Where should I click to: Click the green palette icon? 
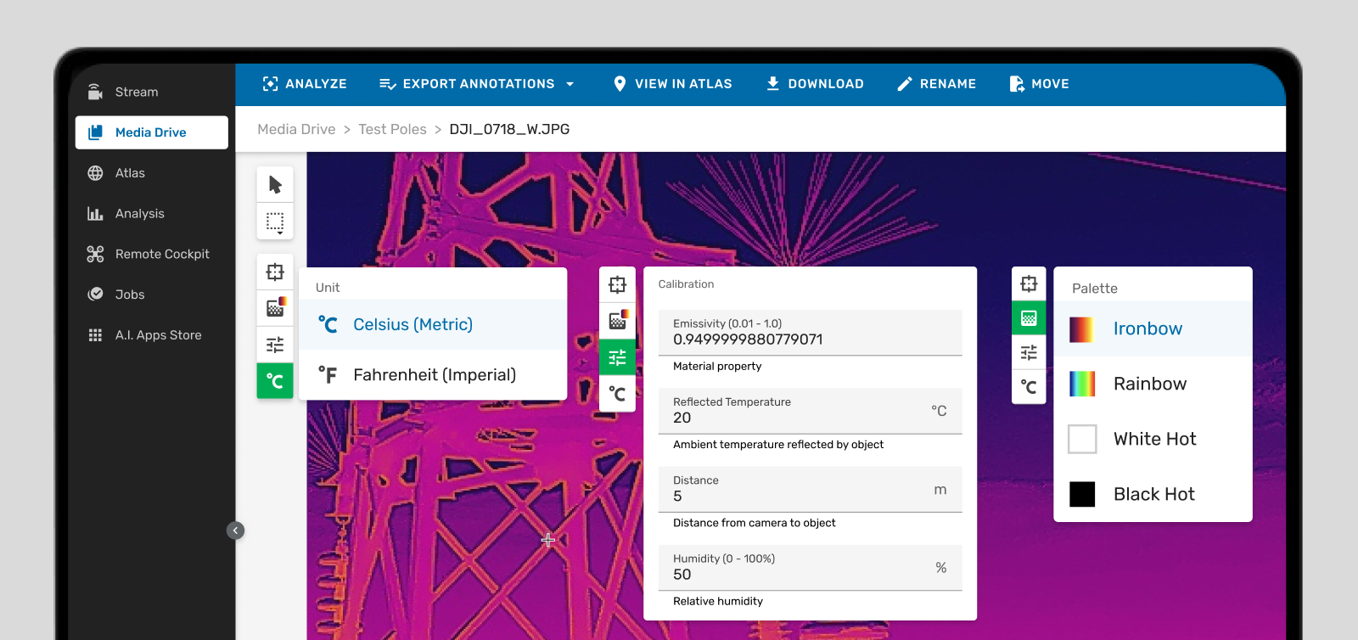1029,318
